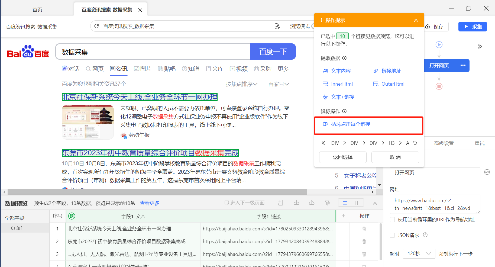Screen dimensions: 495x267
Task: Enable 使用当前循环里的URL作为导航地址 checkbox
Action: click(x=392, y=220)
